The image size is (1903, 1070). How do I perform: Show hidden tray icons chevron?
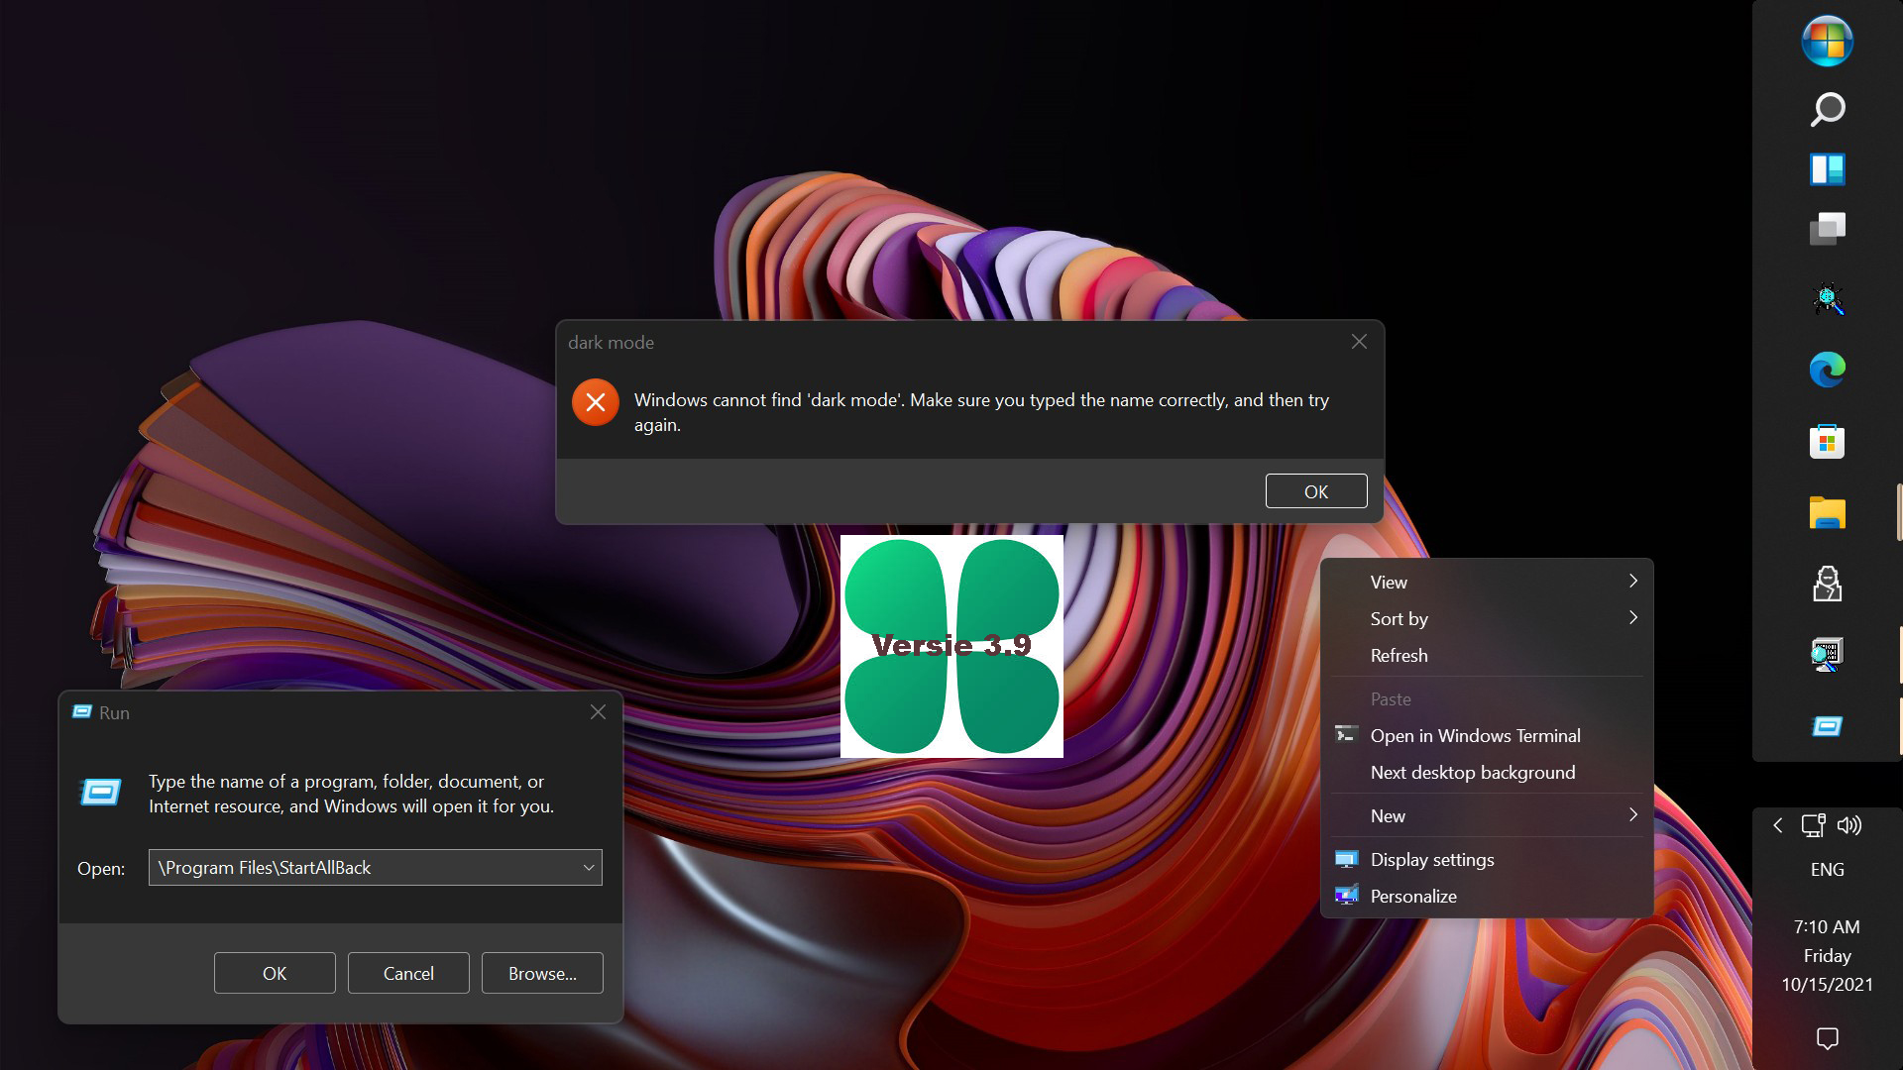click(1778, 825)
